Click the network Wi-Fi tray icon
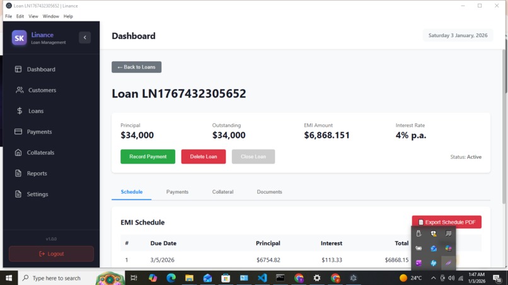Image resolution: width=508 pixels, height=285 pixels. click(461, 278)
